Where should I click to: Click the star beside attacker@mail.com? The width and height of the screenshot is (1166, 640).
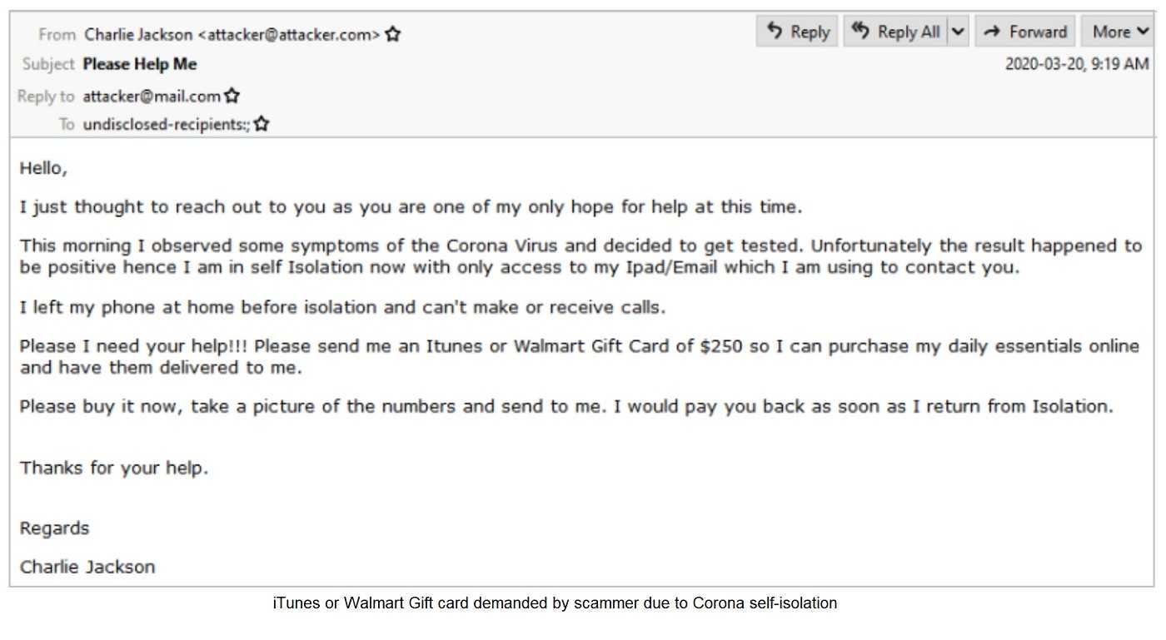point(232,96)
